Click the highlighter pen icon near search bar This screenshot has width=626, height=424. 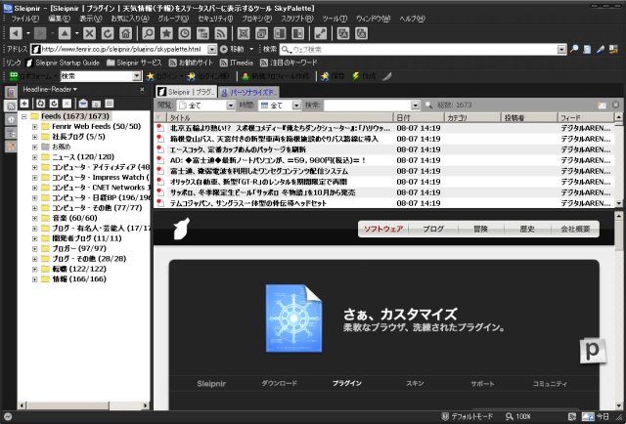coord(601,49)
